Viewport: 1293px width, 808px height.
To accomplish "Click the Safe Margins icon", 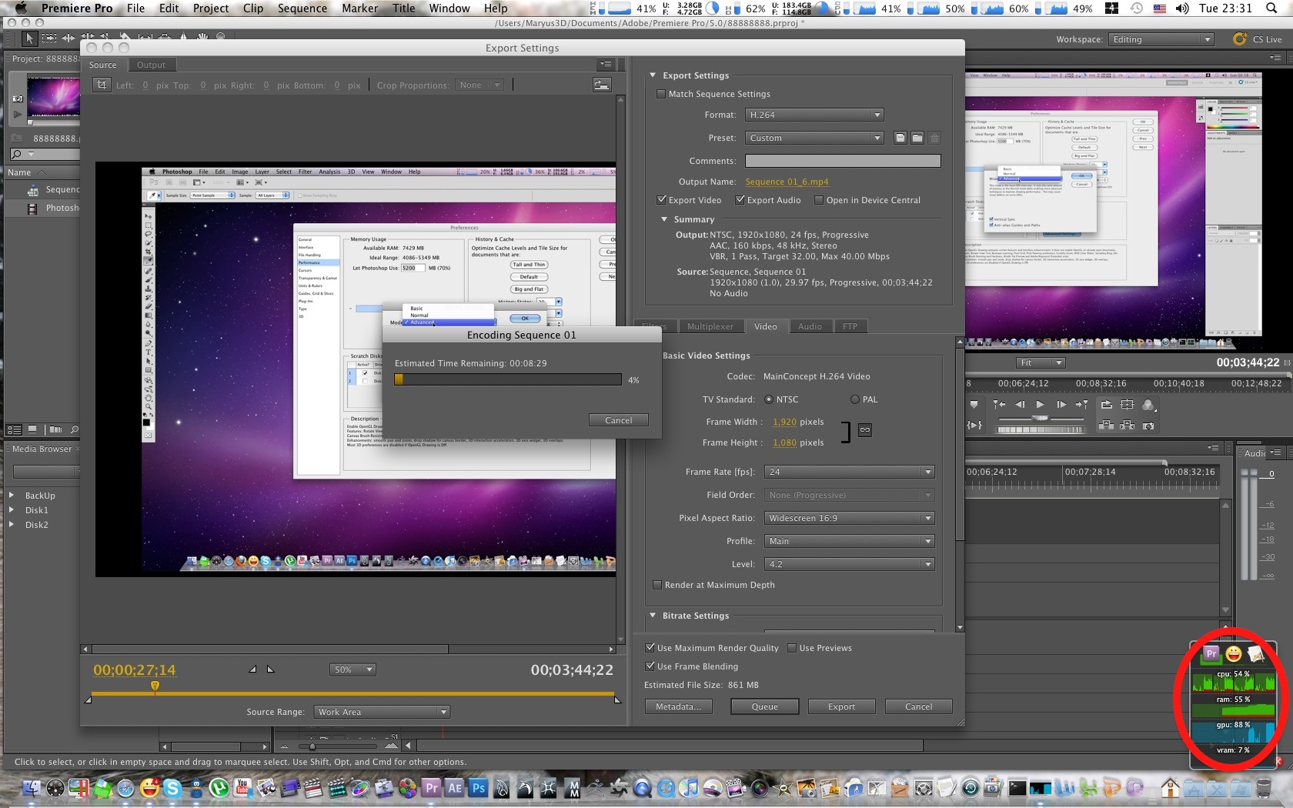I will 1127,405.
